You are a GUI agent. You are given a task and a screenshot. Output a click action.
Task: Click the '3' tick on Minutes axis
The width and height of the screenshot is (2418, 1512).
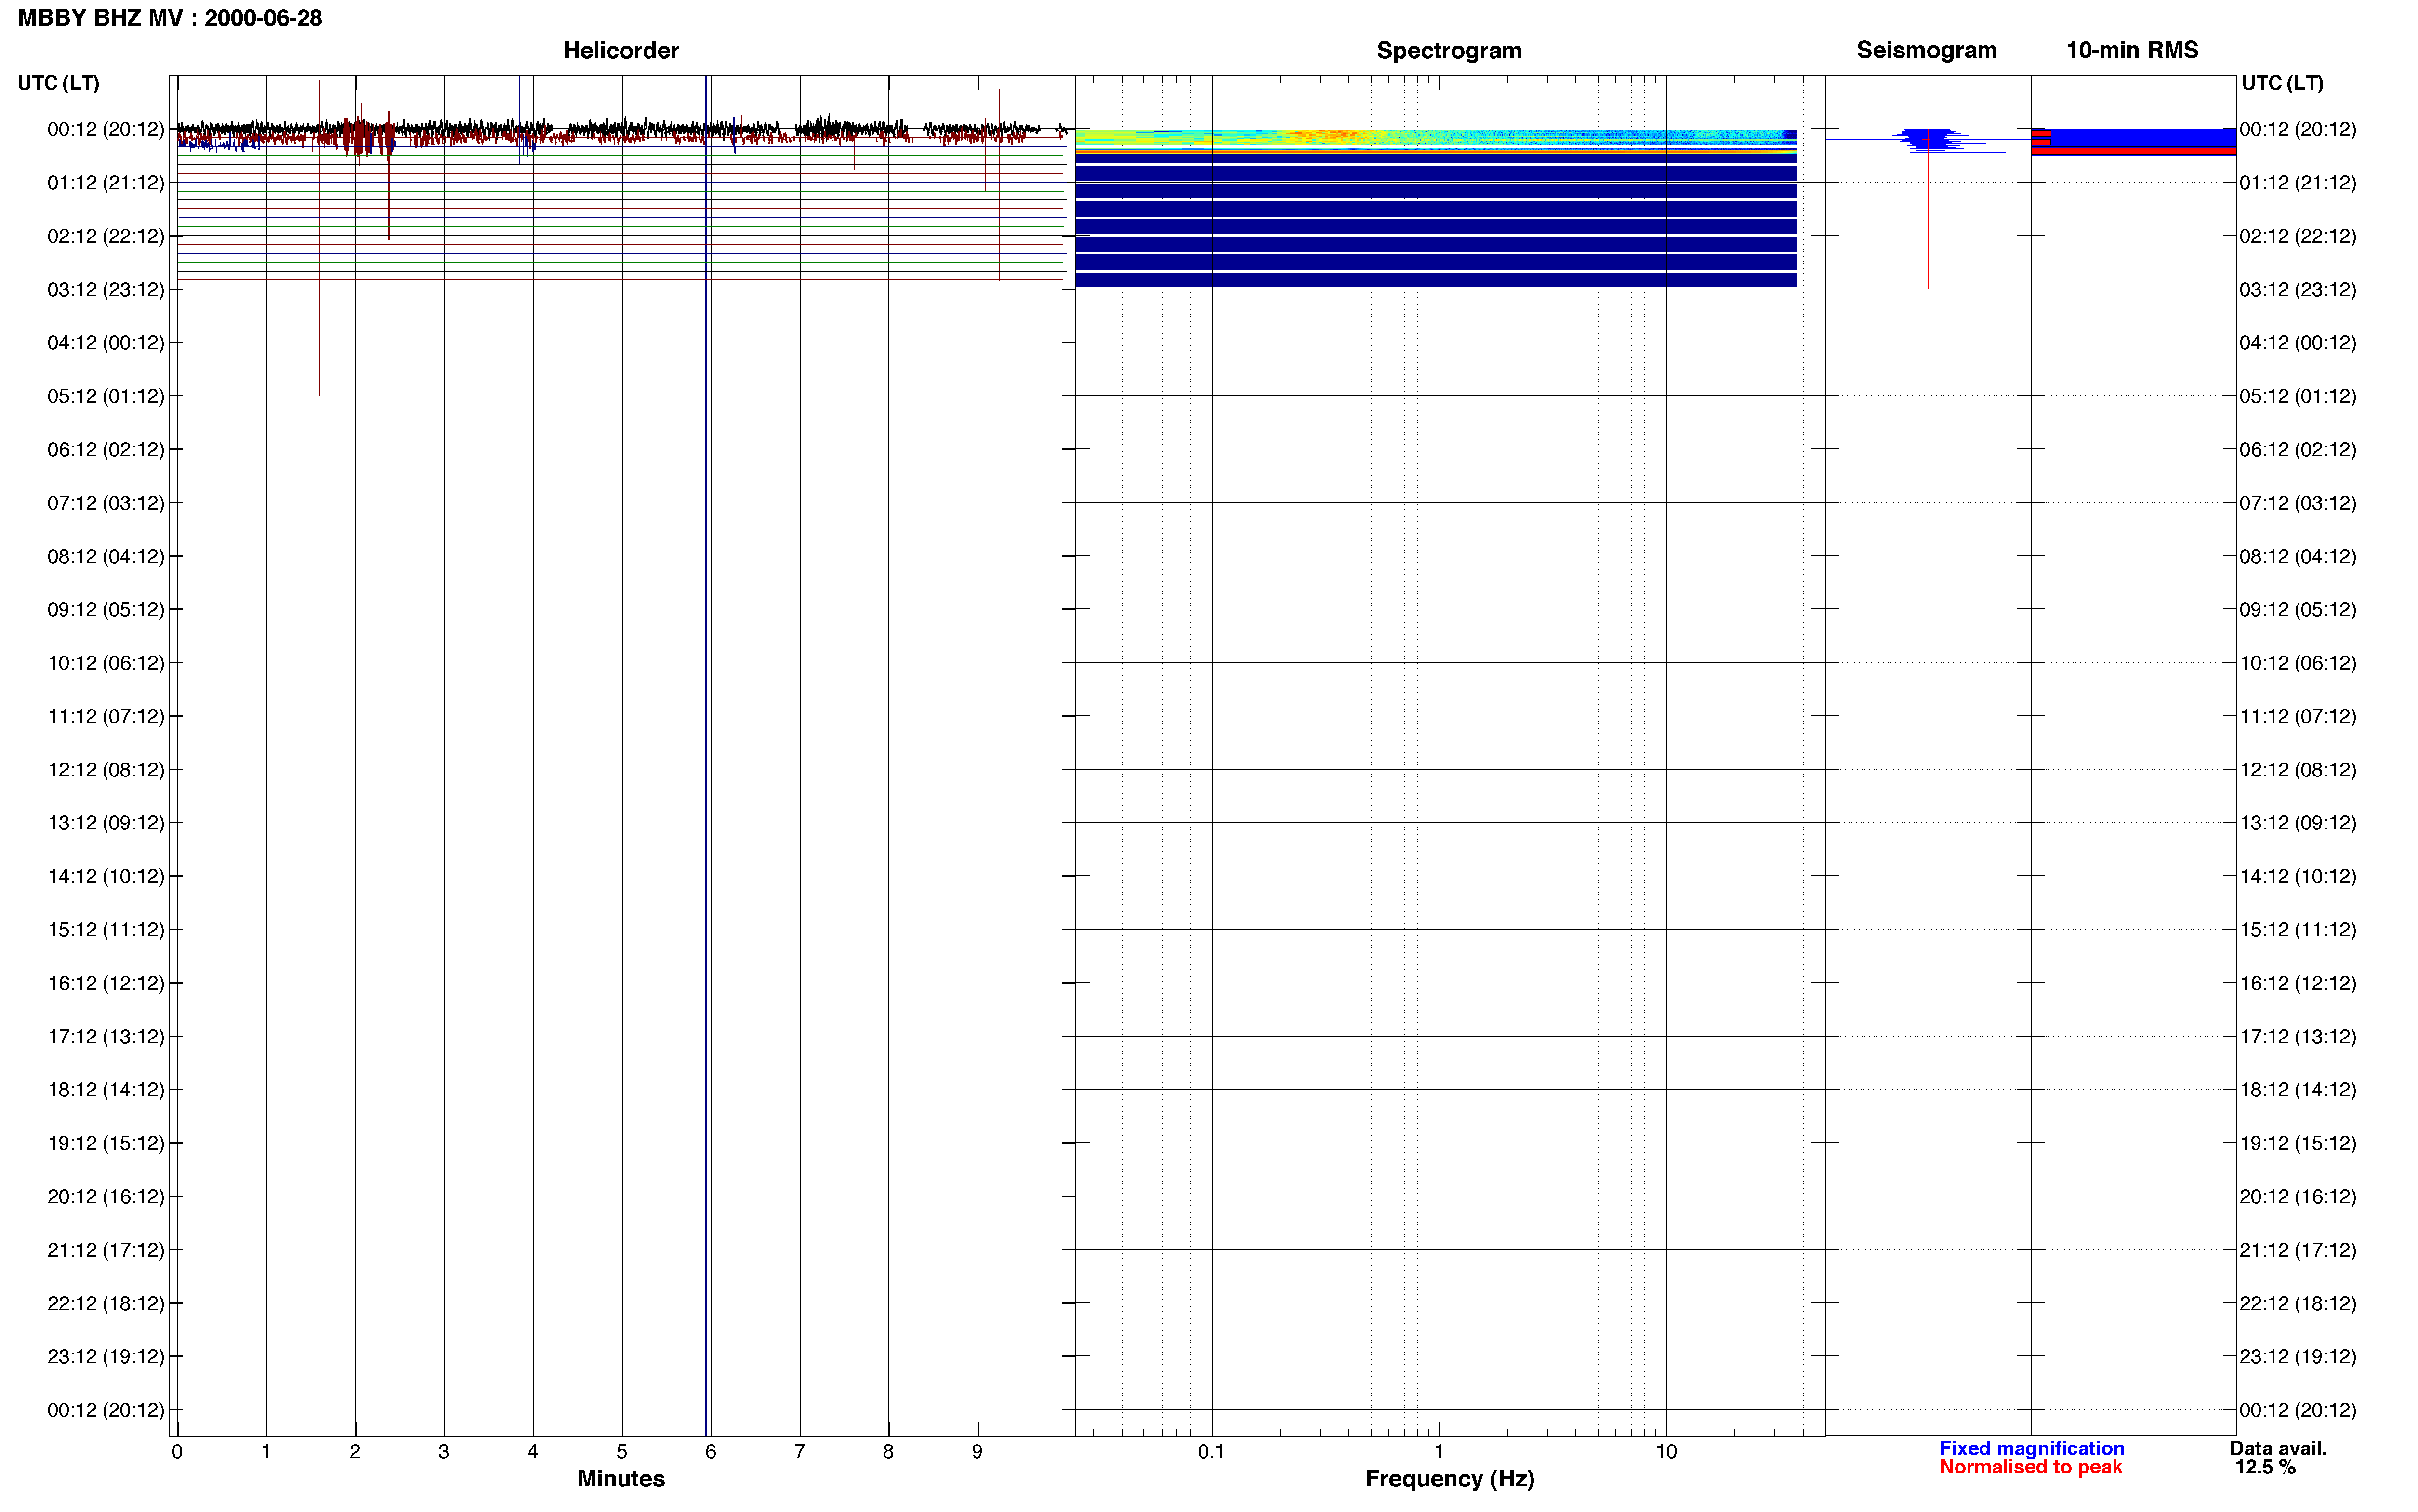(x=444, y=1452)
